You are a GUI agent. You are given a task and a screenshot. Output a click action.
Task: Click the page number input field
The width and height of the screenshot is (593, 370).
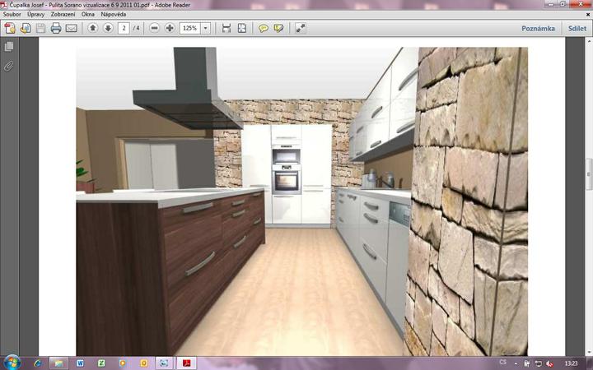click(x=124, y=28)
